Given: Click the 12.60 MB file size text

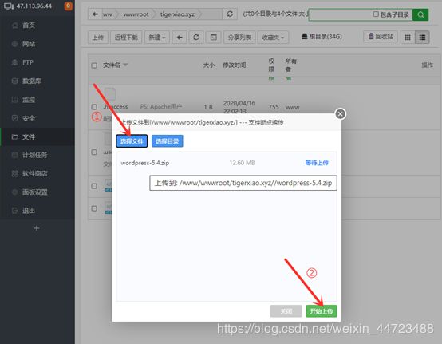Looking at the screenshot, I should point(242,163).
